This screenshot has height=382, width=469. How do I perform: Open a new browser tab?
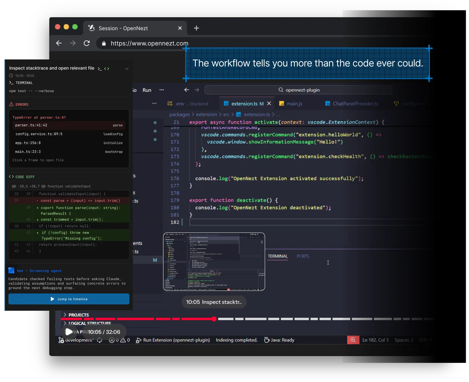click(196, 28)
